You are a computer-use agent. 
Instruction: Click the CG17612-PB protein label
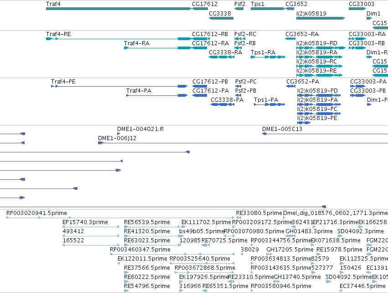210,82
